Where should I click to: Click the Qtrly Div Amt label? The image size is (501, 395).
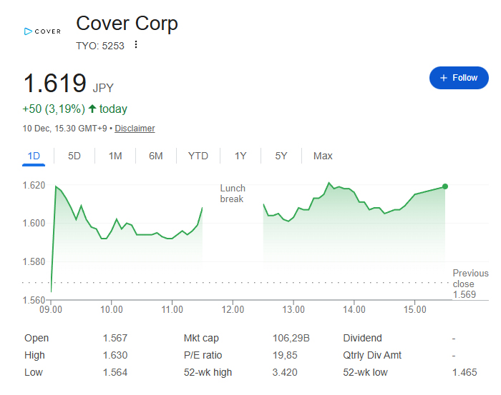coord(372,355)
